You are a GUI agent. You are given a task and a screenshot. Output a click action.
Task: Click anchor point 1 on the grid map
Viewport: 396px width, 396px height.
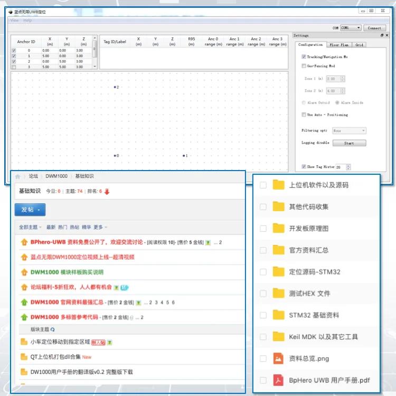184,156
